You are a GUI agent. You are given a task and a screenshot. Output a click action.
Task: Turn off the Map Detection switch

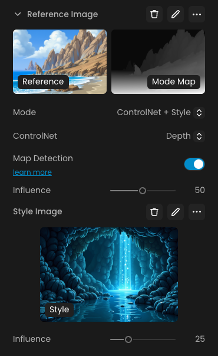pyautogui.click(x=194, y=164)
